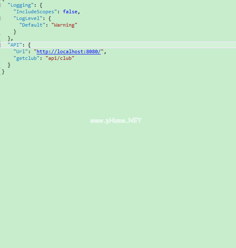The width and height of the screenshot is (236, 248).
Task: Select the "LogLevel" key text
Action: pos(28,19)
